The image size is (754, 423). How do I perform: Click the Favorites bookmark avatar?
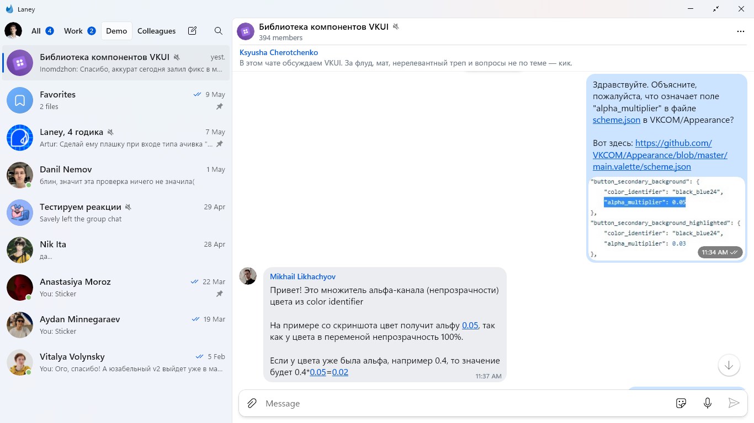[20, 100]
